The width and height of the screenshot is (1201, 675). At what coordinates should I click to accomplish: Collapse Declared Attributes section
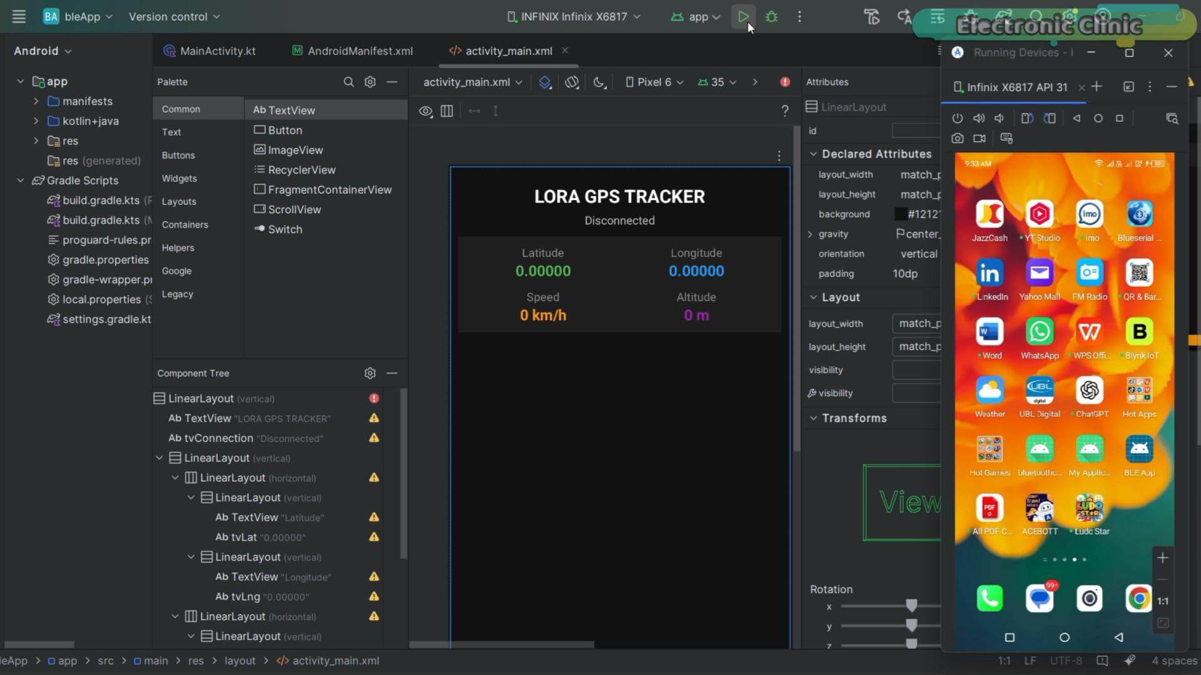pos(813,154)
